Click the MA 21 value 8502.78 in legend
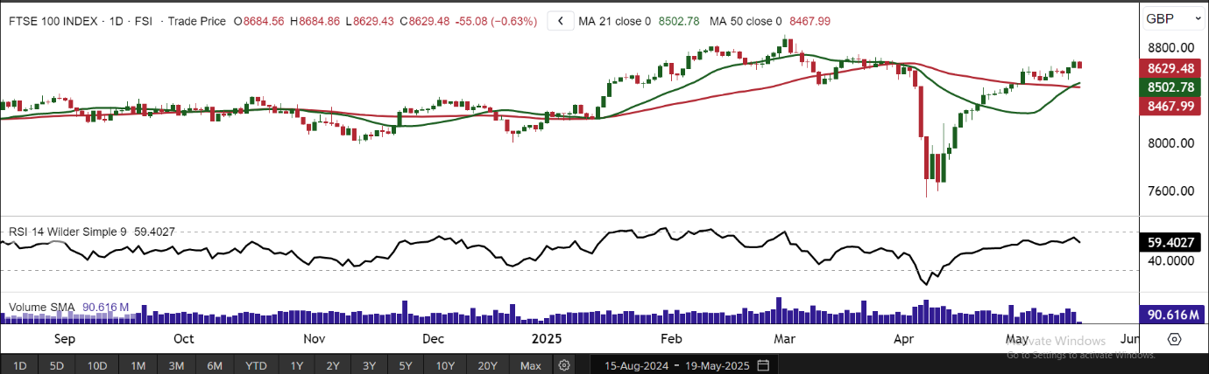Screen dimensions: 1209x374 pyautogui.click(x=678, y=21)
